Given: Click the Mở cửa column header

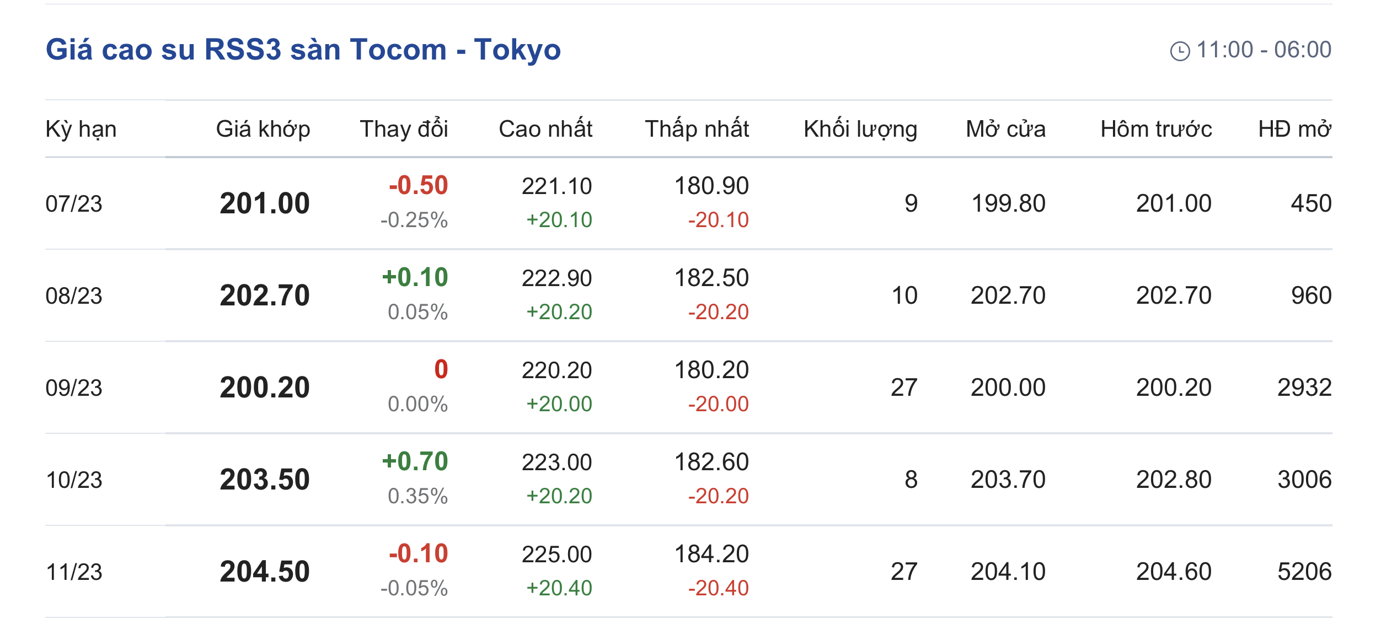Looking at the screenshot, I should [1005, 129].
